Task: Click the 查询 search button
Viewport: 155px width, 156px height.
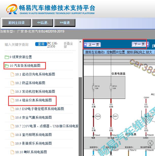Action: click(41, 44)
